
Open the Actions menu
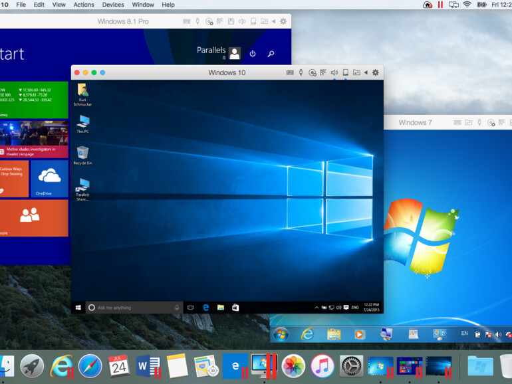pyautogui.click(x=84, y=5)
